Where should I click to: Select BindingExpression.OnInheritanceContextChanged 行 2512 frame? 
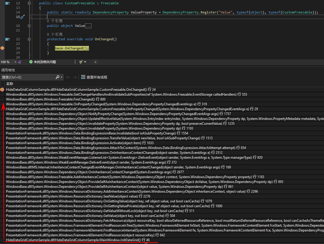114,152
